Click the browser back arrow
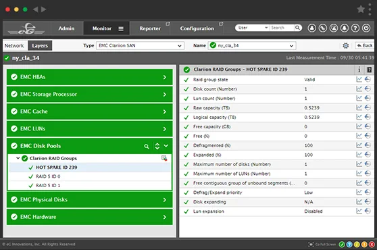377x250 pixels. coord(36,9)
